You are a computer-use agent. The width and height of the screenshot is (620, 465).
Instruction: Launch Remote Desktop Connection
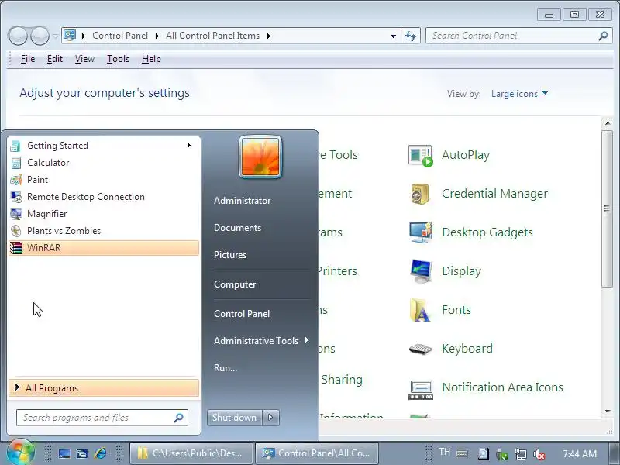point(104,197)
